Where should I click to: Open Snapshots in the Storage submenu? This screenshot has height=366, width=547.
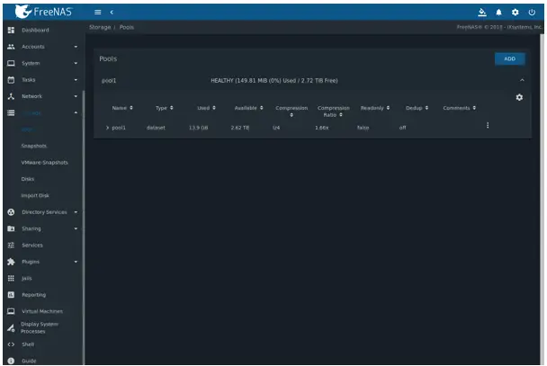tap(34, 146)
